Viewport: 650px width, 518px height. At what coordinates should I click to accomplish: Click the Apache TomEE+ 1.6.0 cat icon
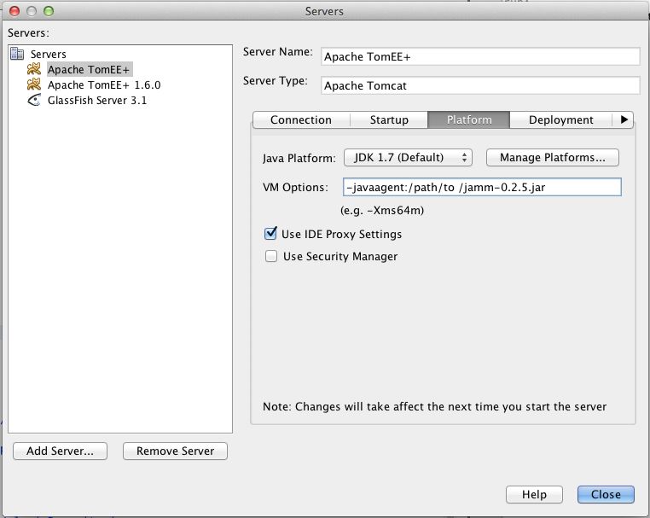(x=34, y=84)
